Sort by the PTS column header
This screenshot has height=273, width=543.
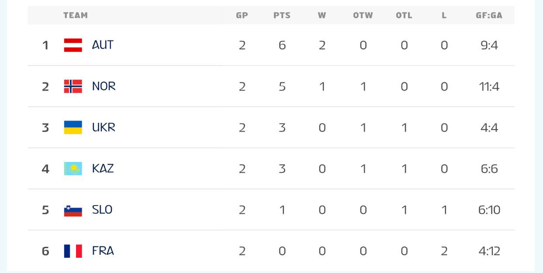[282, 15]
